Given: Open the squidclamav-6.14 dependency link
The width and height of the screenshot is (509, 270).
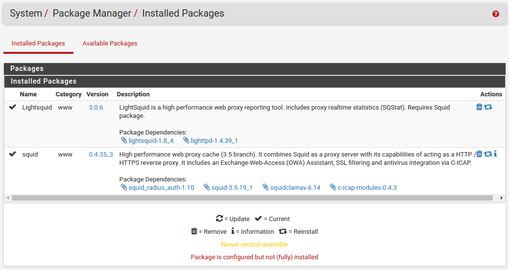Looking at the screenshot, I should point(295,188).
